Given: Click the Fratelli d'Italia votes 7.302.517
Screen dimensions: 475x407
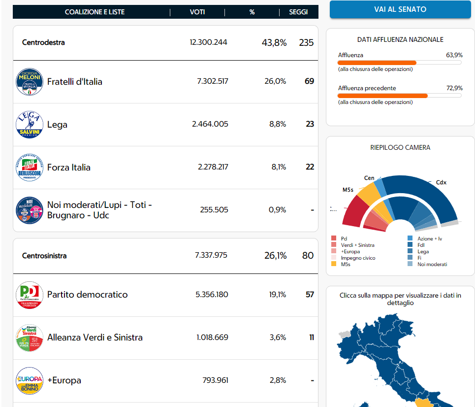Looking at the screenshot, I should (212, 81).
